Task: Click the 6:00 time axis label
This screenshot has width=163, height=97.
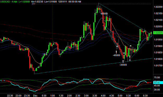Action: coord(137,96)
